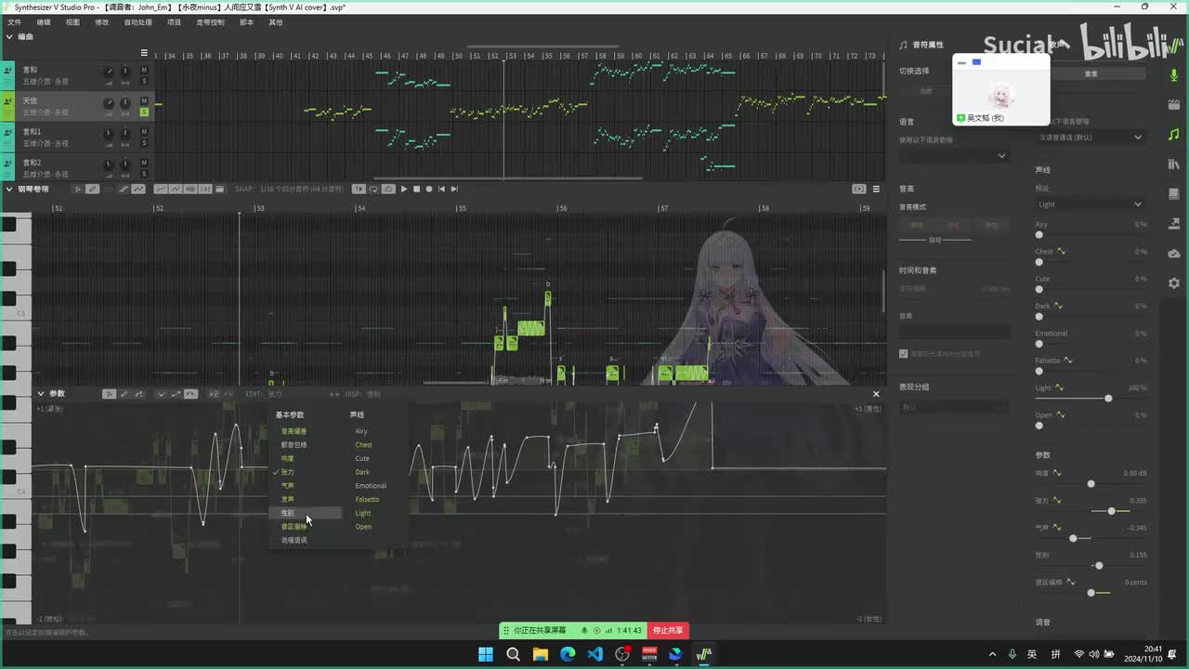
Task: Select the pointer tool in parameters panel
Action: click(x=110, y=394)
